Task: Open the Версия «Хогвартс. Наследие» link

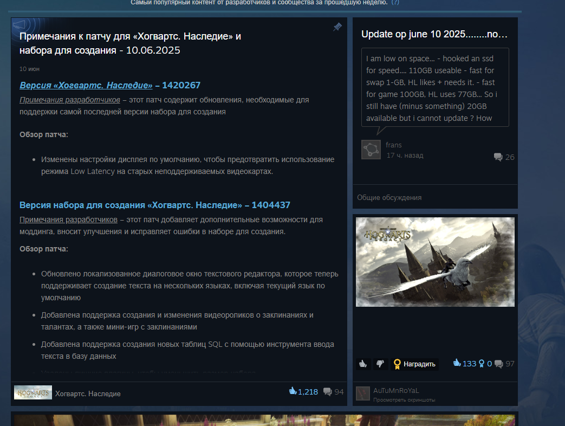Action: click(86, 86)
